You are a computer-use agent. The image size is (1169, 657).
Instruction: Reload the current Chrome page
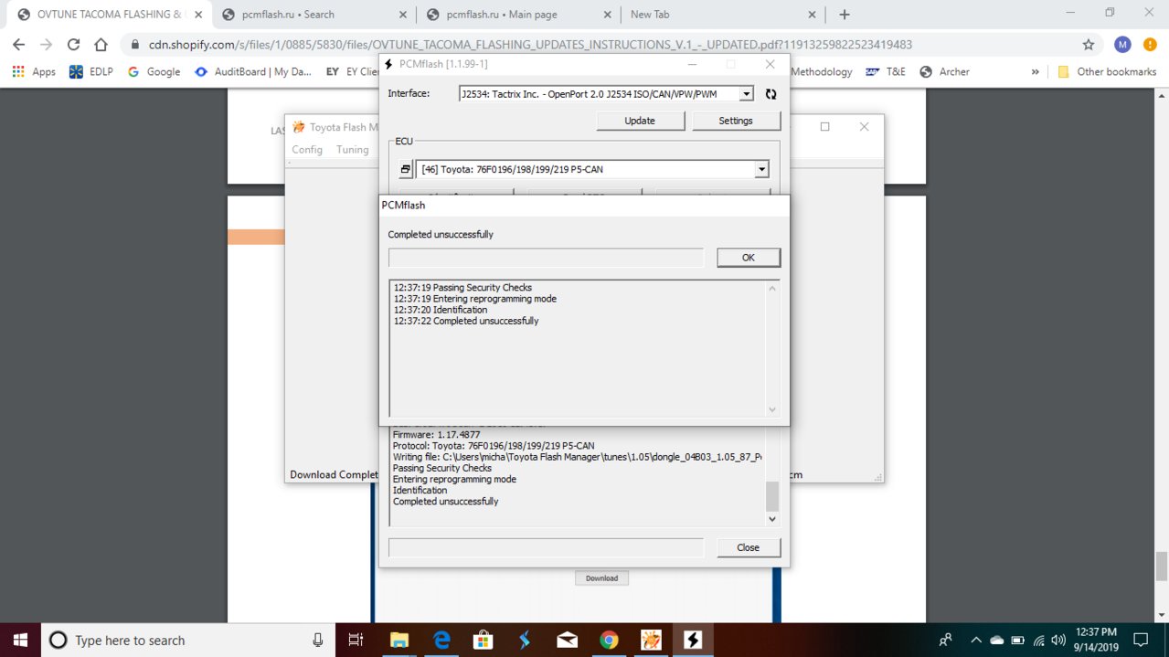[74, 44]
